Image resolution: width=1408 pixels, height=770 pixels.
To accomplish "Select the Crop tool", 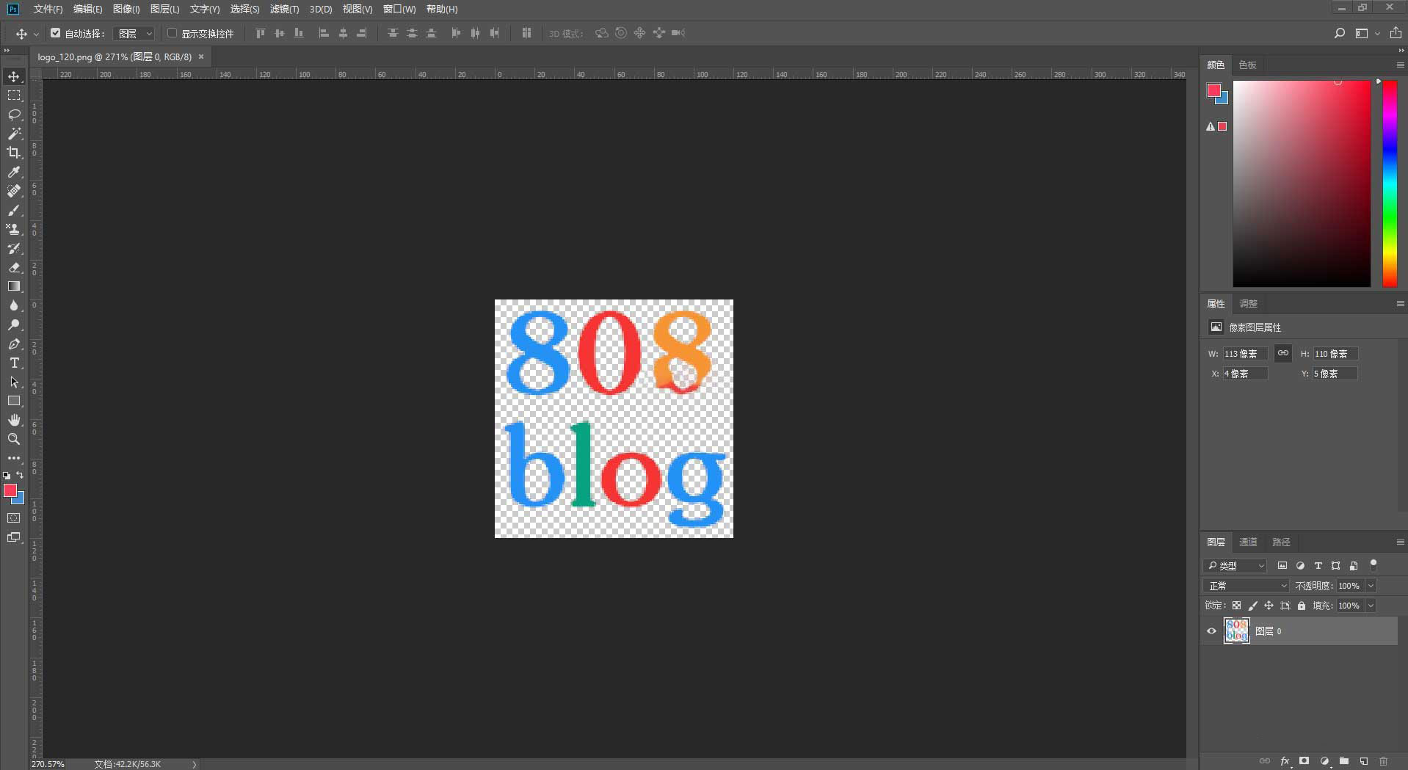I will point(14,153).
